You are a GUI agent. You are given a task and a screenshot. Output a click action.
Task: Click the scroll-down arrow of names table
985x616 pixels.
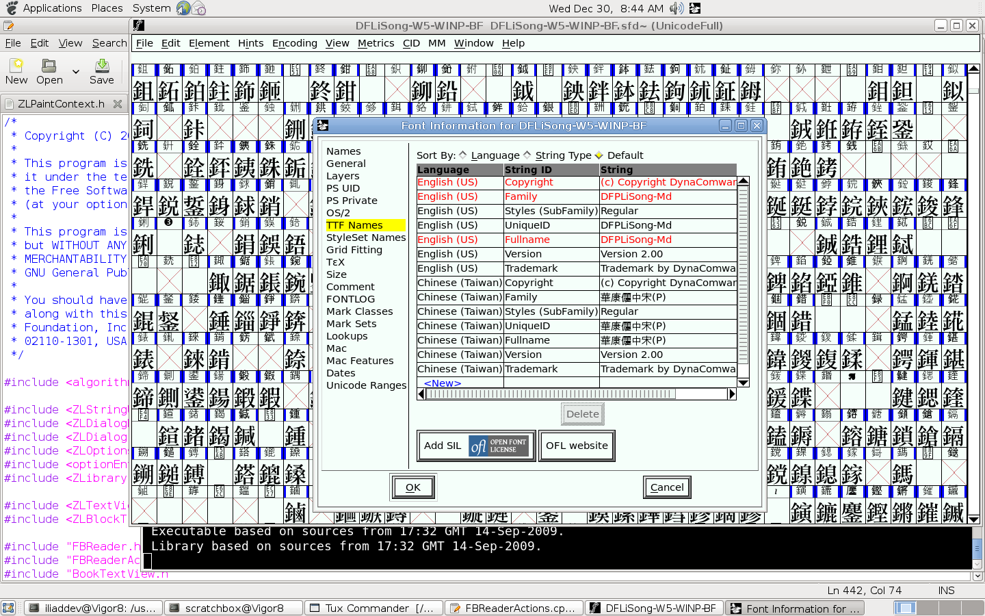[x=744, y=383]
